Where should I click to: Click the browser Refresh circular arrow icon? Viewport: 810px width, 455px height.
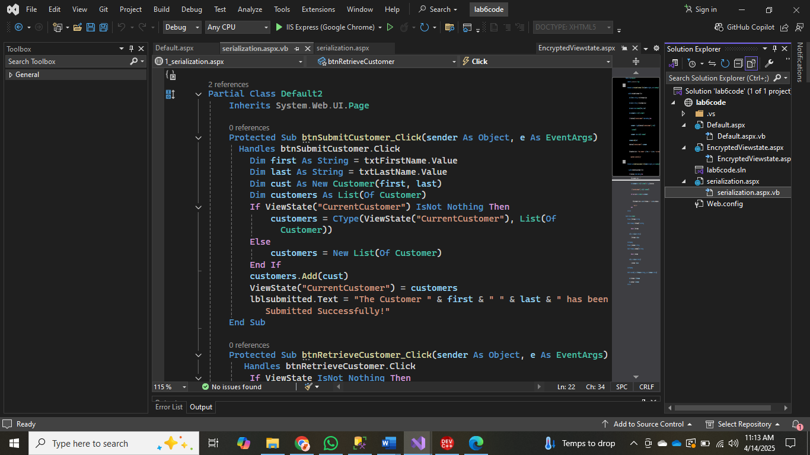[424, 27]
